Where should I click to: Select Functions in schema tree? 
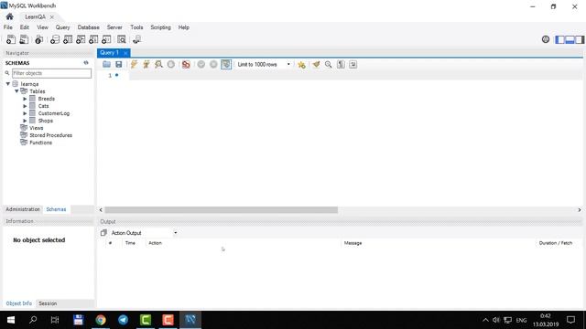pyautogui.click(x=40, y=143)
